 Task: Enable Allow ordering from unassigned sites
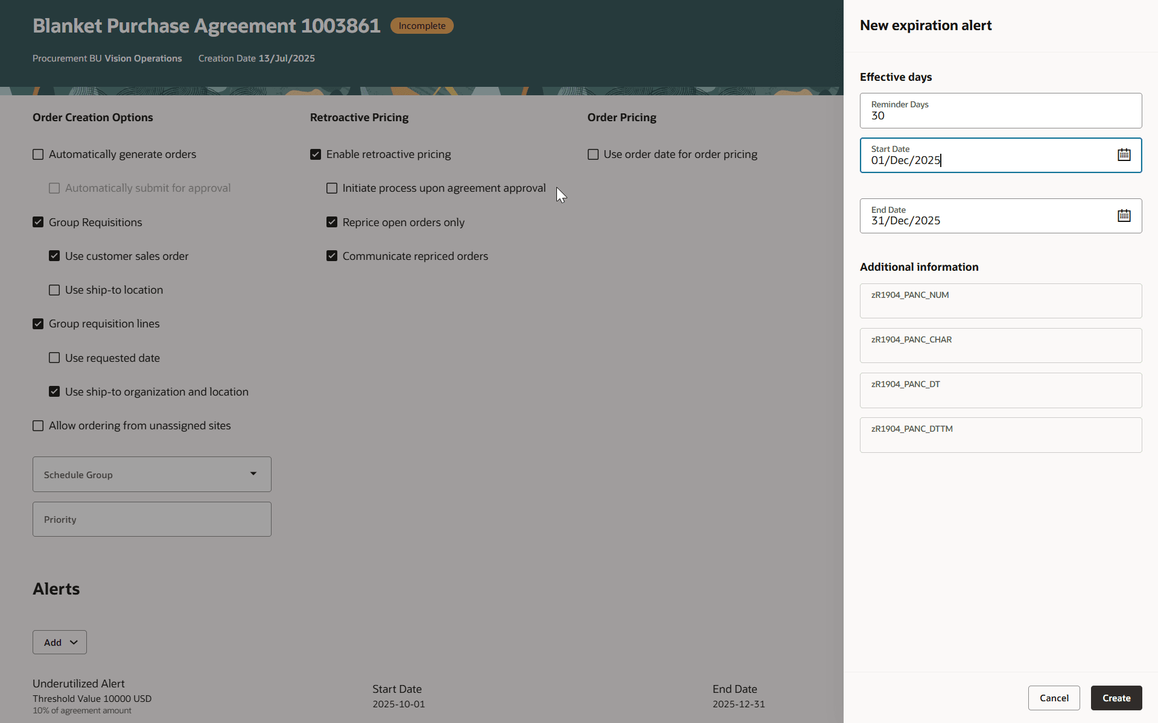point(38,426)
